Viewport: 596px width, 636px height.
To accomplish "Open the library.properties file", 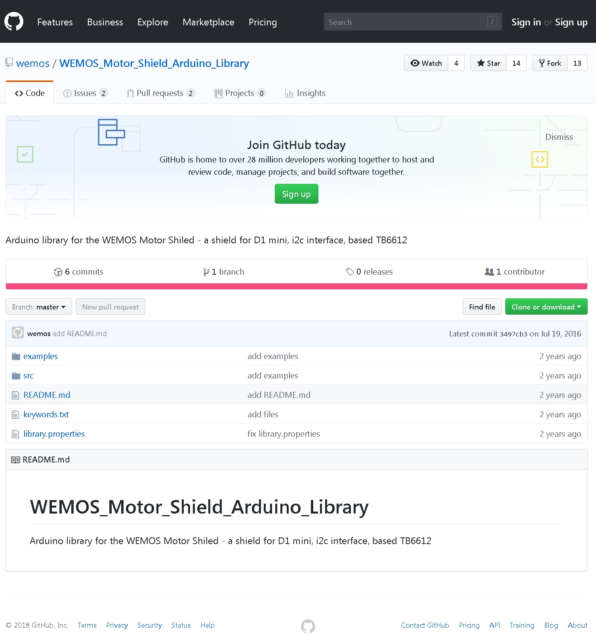I will click(x=54, y=434).
